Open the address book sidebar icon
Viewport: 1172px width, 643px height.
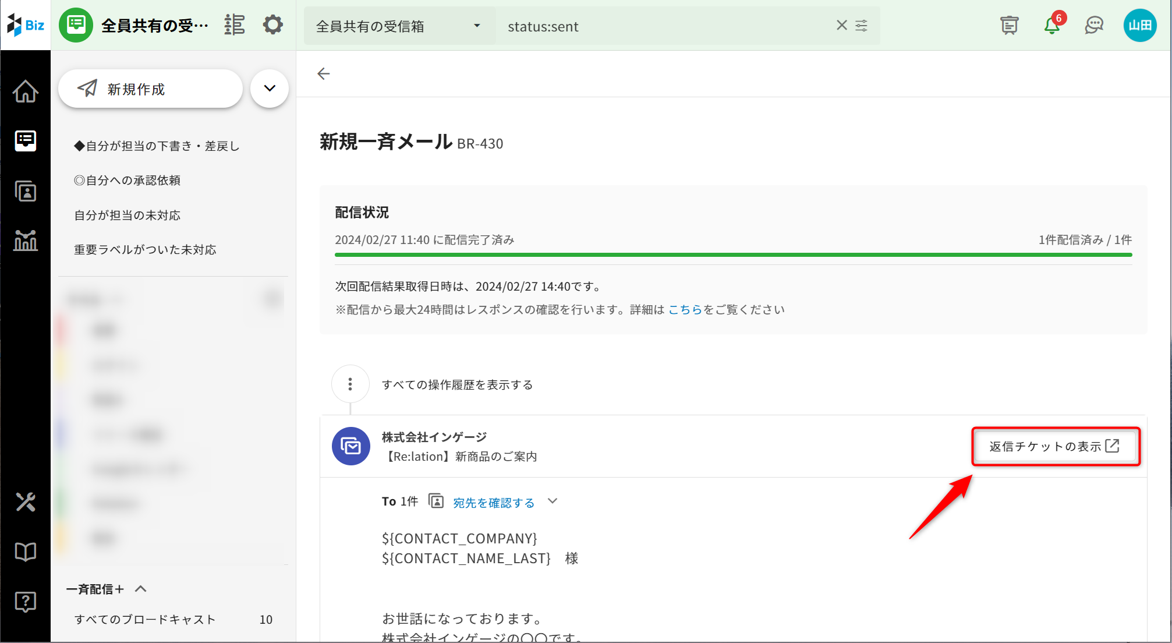coord(25,191)
